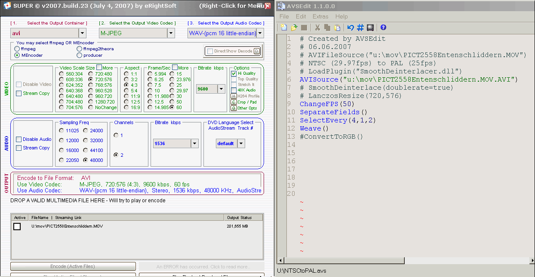Screen dimensions: 535x277
Task: Open the Extras menu in AVSEdit
Action: (x=320, y=16)
